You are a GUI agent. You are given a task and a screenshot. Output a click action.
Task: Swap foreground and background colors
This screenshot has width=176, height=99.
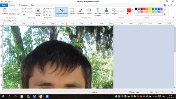click(x=133, y=9)
